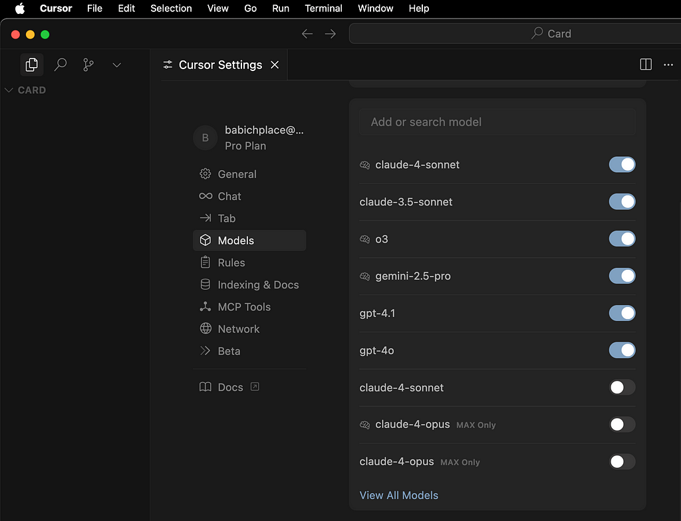The height and width of the screenshot is (521, 681).
Task: Disable the first claude-4-sonnet thinking model toggle
Action: click(x=622, y=165)
